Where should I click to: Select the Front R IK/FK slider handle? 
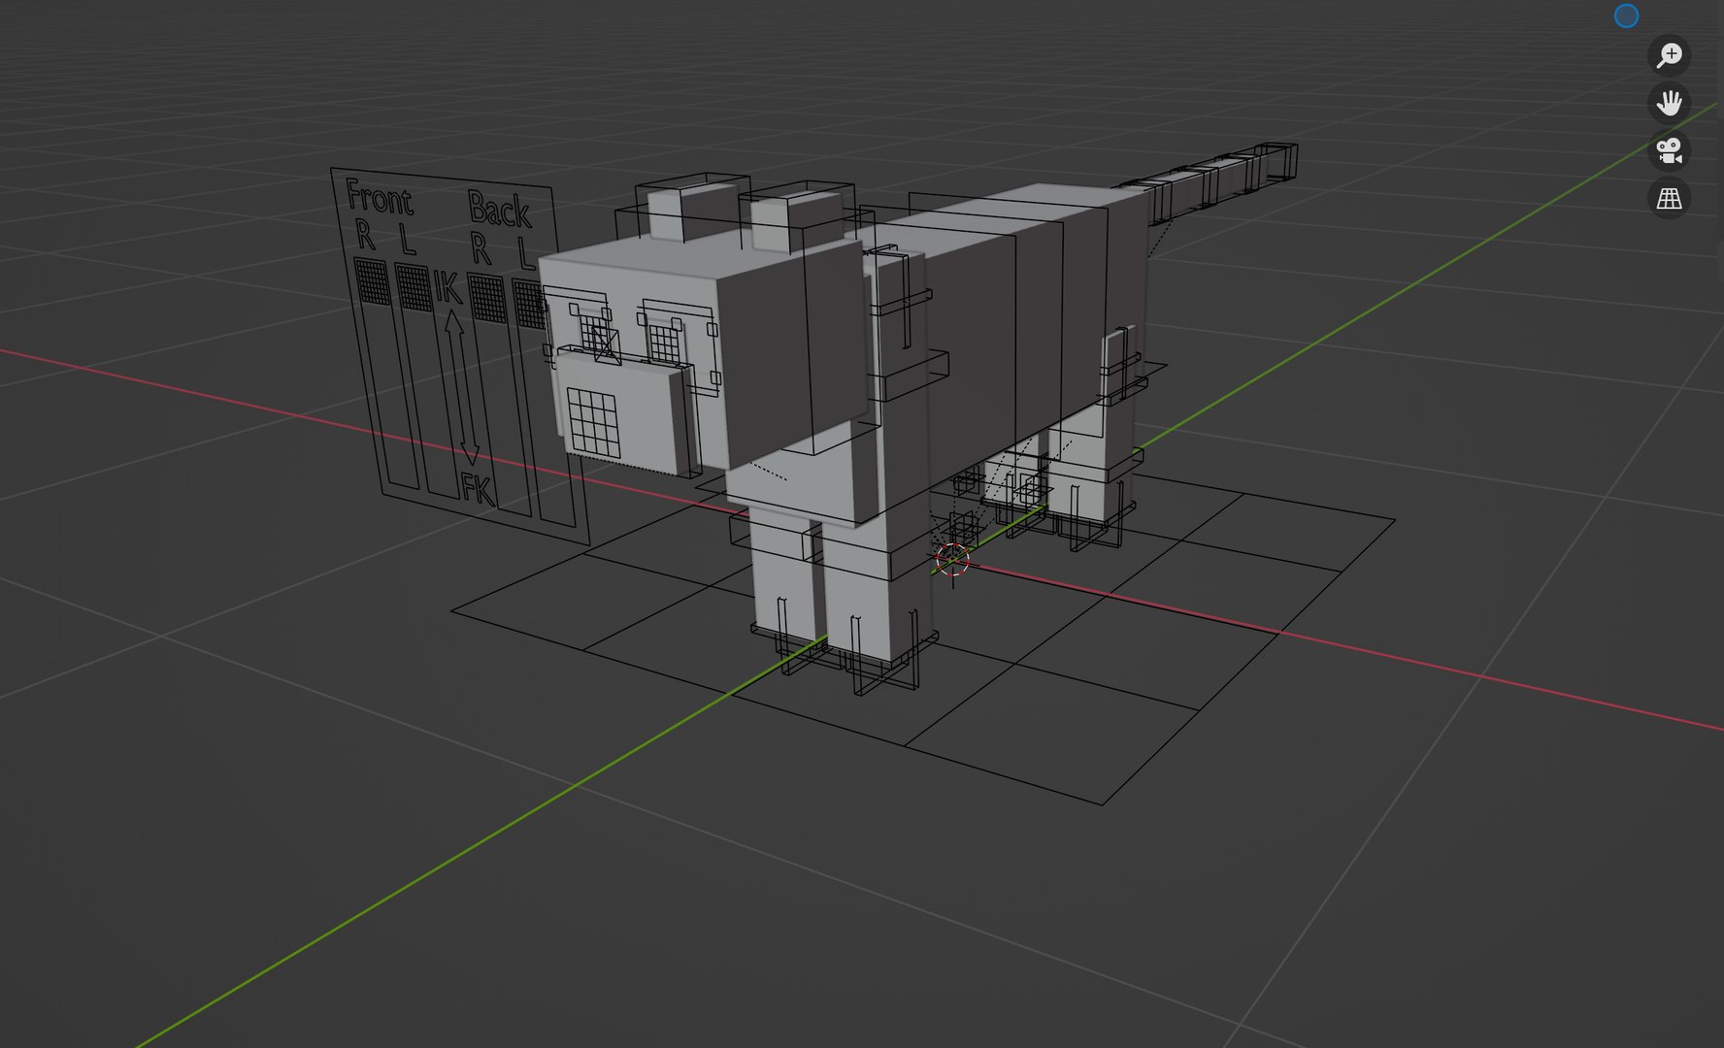tap(372, 281)
